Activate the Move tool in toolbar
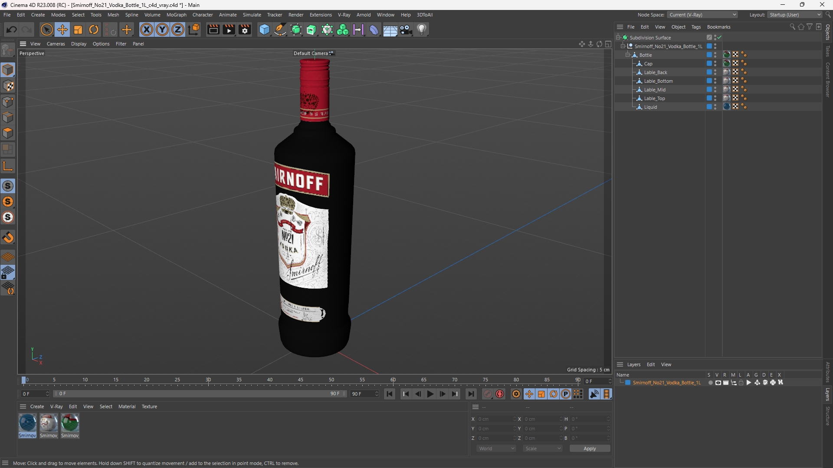Viewport: 833px width, 468px height. coord(62,29)
